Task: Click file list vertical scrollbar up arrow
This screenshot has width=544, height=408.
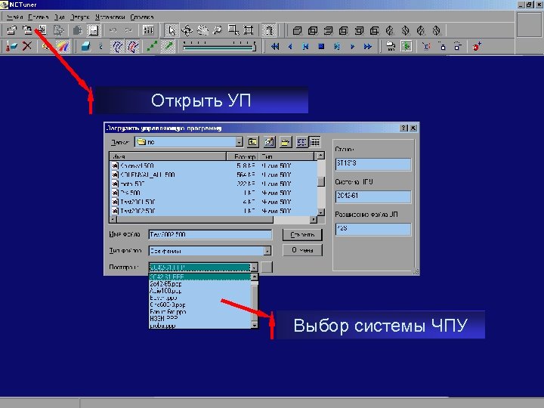Action: tap(321, 156)
